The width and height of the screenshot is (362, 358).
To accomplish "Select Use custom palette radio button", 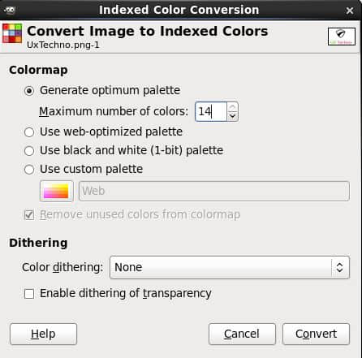I will (29, 170).
